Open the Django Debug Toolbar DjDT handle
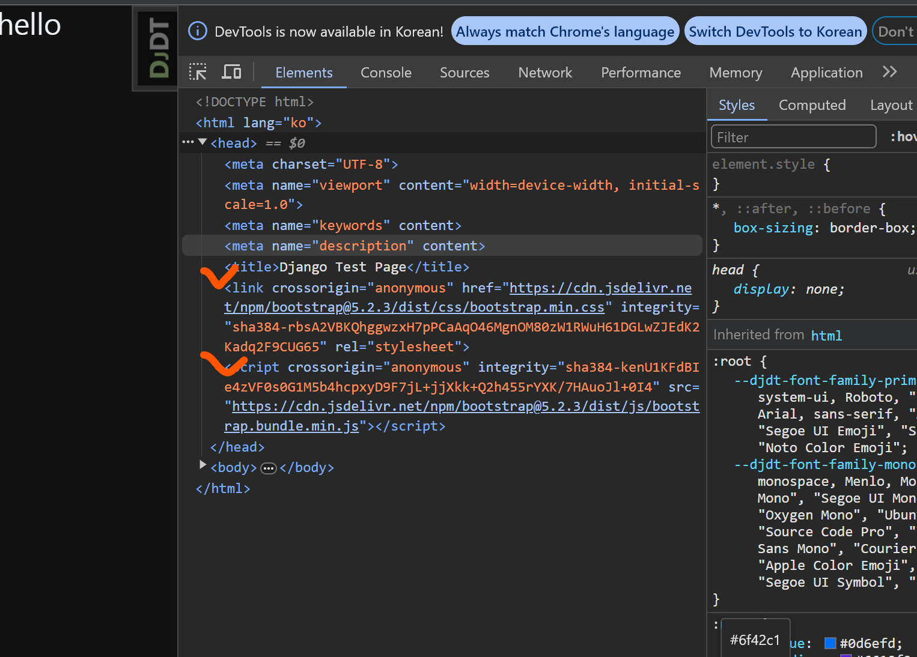Image resolution: width=917 pixels, height=657 pixels. coord(156,49)
